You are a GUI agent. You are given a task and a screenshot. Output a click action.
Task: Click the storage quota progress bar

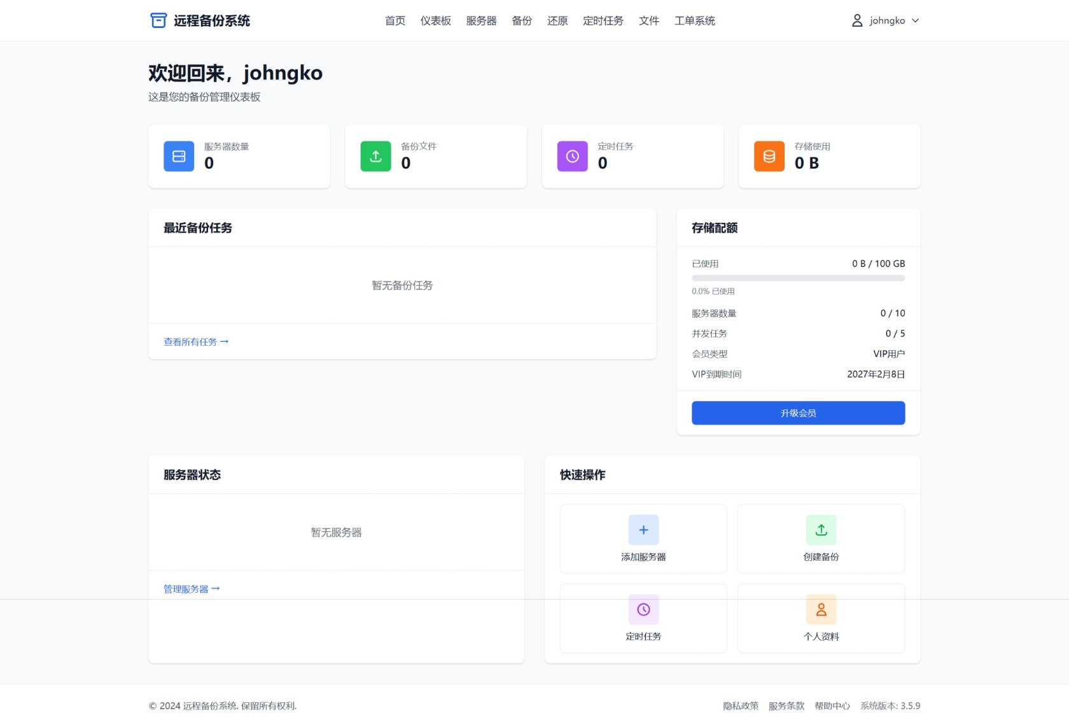click(798, 278)
